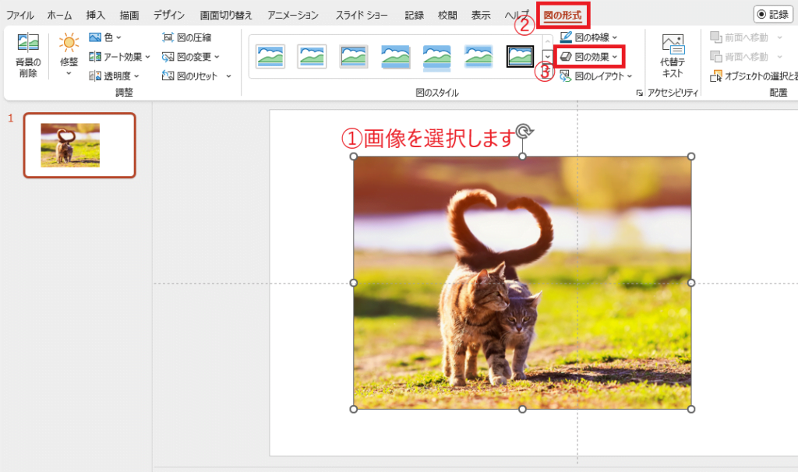
Task: Switch to the ホーム (Home) tab
Action: pos(59,16)
